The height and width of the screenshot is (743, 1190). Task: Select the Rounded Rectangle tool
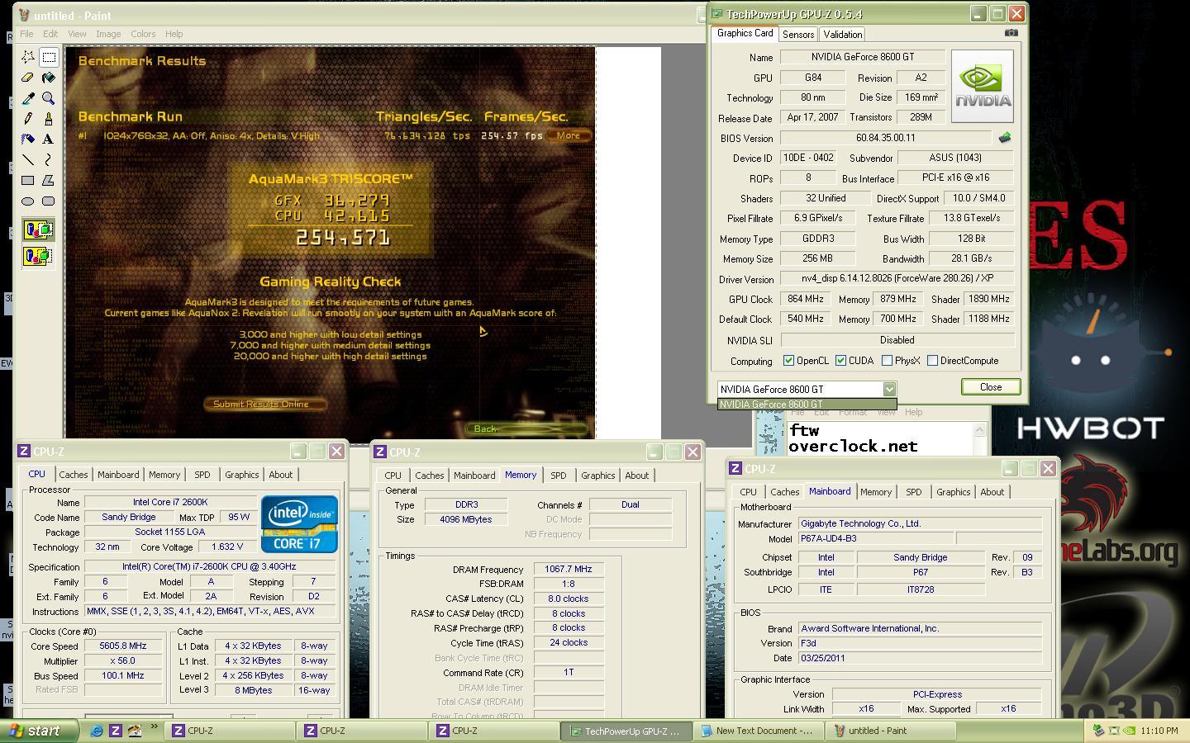coord(49,201)
